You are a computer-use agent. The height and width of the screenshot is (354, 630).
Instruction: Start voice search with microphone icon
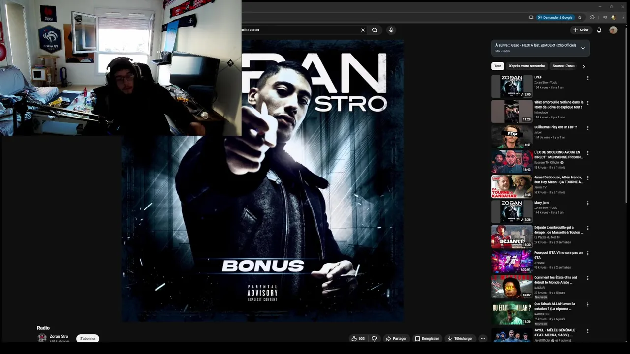[391, 30]
